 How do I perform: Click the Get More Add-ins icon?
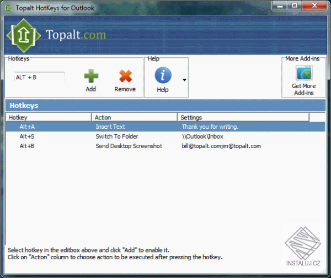coord(304,73)
